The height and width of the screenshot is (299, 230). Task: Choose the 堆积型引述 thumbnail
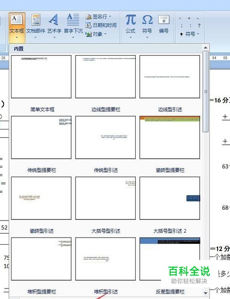[105, 259]
